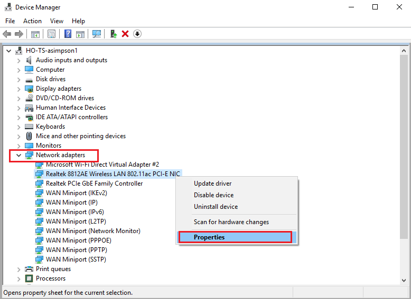This screenshot has width=411, height=299.
Task: Open Help via blue question mark icon
Action: tap(68, 34)
